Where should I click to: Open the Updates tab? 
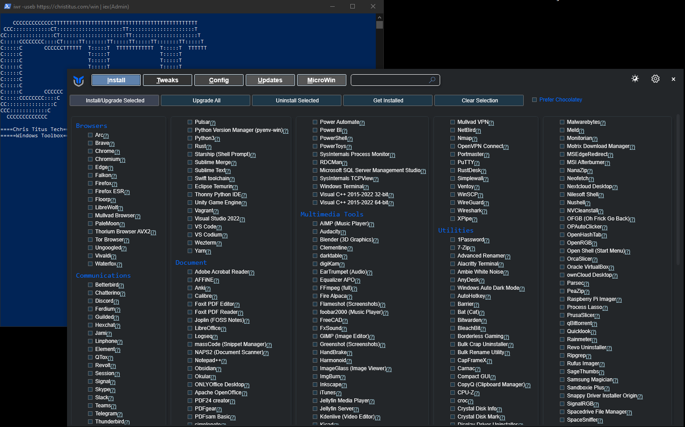coord(270,80)
